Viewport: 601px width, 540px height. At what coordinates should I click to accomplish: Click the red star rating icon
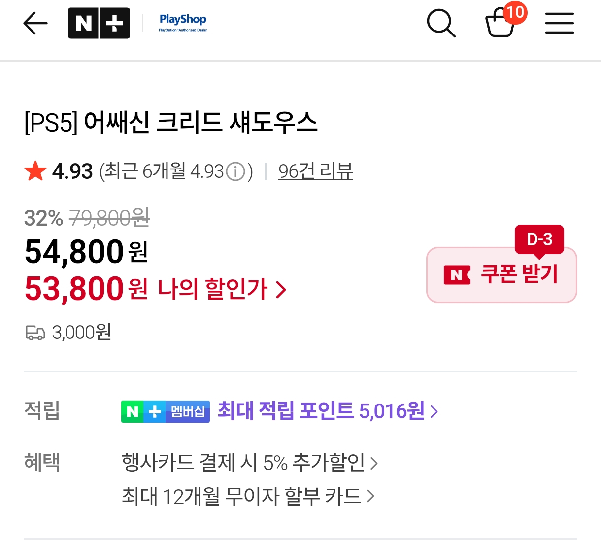coord(35,171)
